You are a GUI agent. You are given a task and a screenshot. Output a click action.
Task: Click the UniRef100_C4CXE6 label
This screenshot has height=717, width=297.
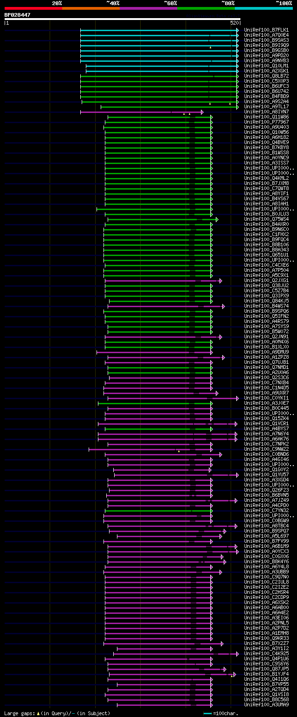[x=266, y=265]
